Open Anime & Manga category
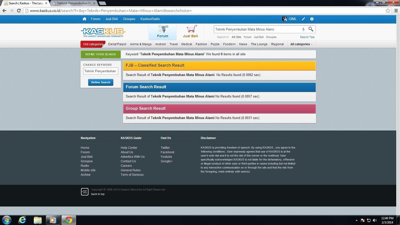Screen dimensions: 400x225 [x=141, y=44]
